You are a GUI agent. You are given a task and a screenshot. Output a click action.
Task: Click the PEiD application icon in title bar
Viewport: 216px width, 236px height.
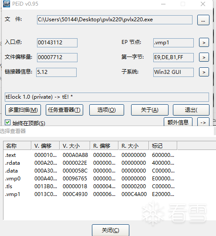click(7, 4)
